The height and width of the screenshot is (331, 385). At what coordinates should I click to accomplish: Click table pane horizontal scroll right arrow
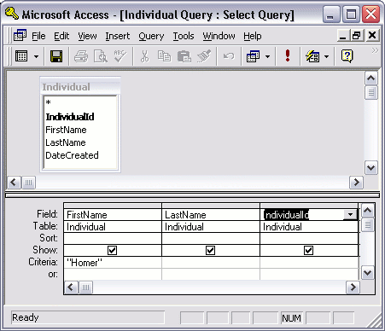(356, 183)
